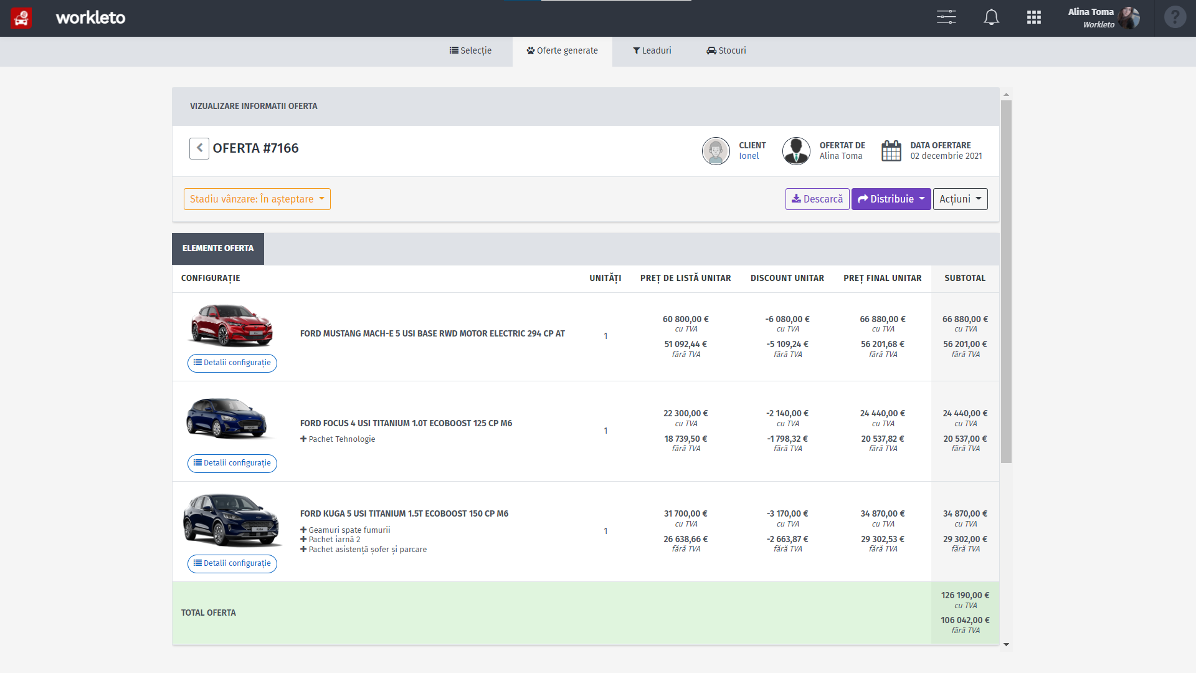Screen dimensions: 1196x673
Task: Open Detalii configurație for Ford Focus
Action: (x=232, y=463)
